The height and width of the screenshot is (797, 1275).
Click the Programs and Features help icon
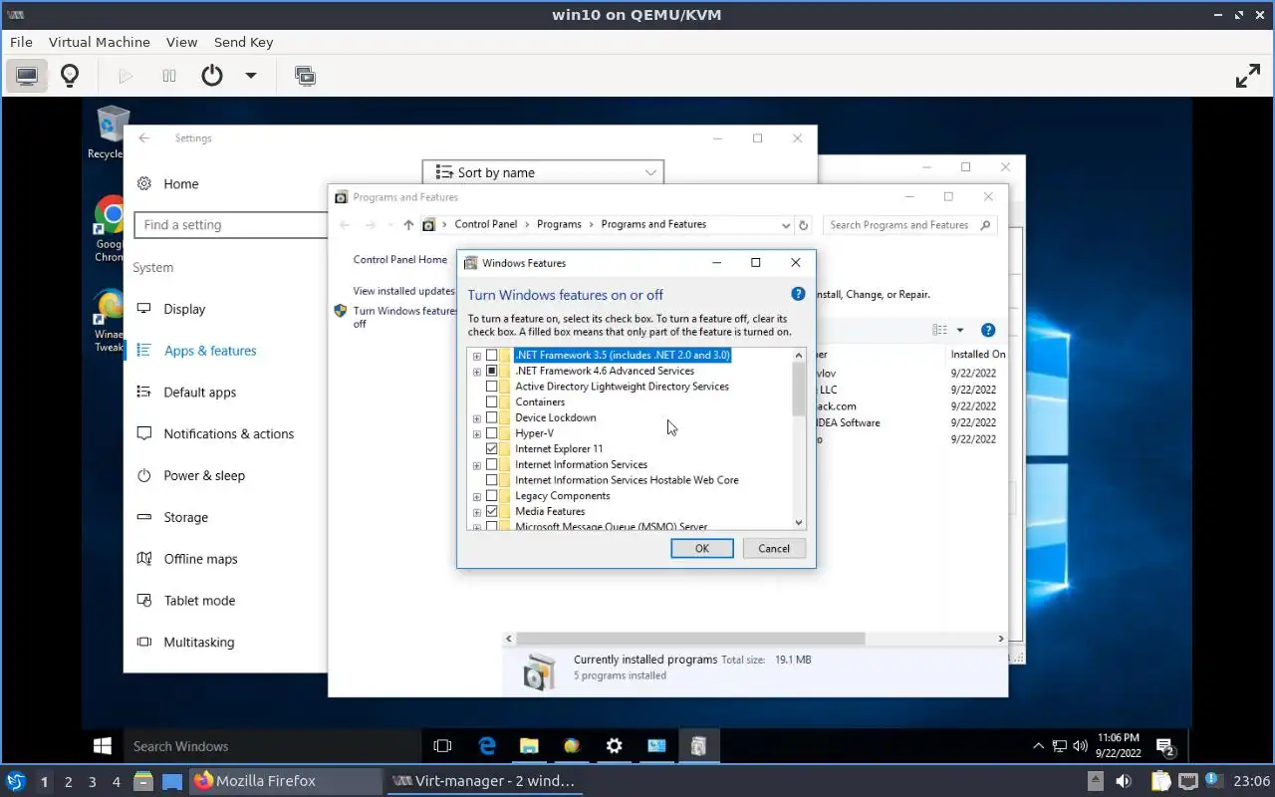[988, 330]
